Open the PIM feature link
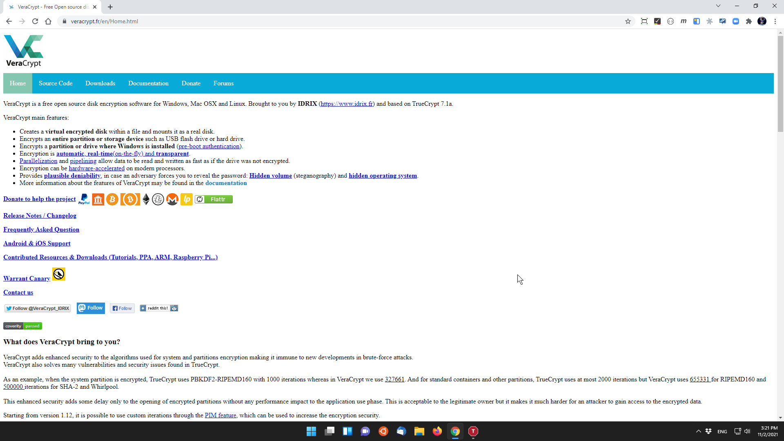This screenshot has height=441, width=784. pos(220,415)
